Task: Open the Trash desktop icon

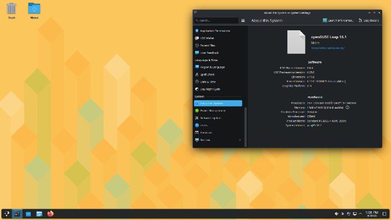Action: (11, 11)
